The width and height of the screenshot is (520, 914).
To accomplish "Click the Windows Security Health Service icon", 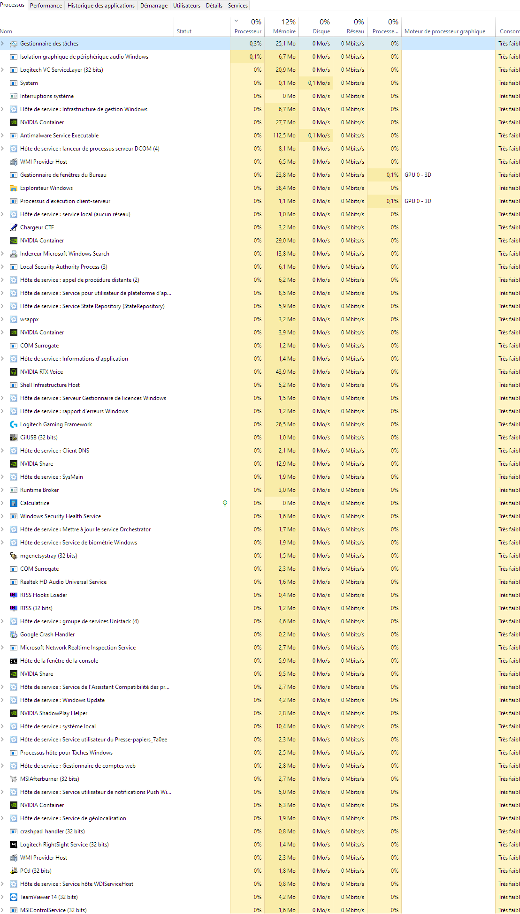I will [x=14, y=516].
